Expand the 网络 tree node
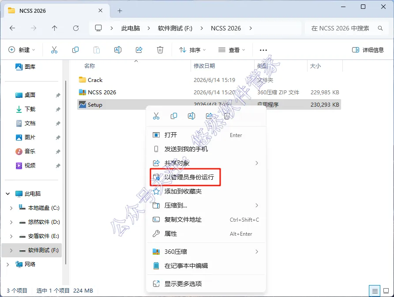The height and width of the screenshot is (297, 394). (x=8, y=264)
